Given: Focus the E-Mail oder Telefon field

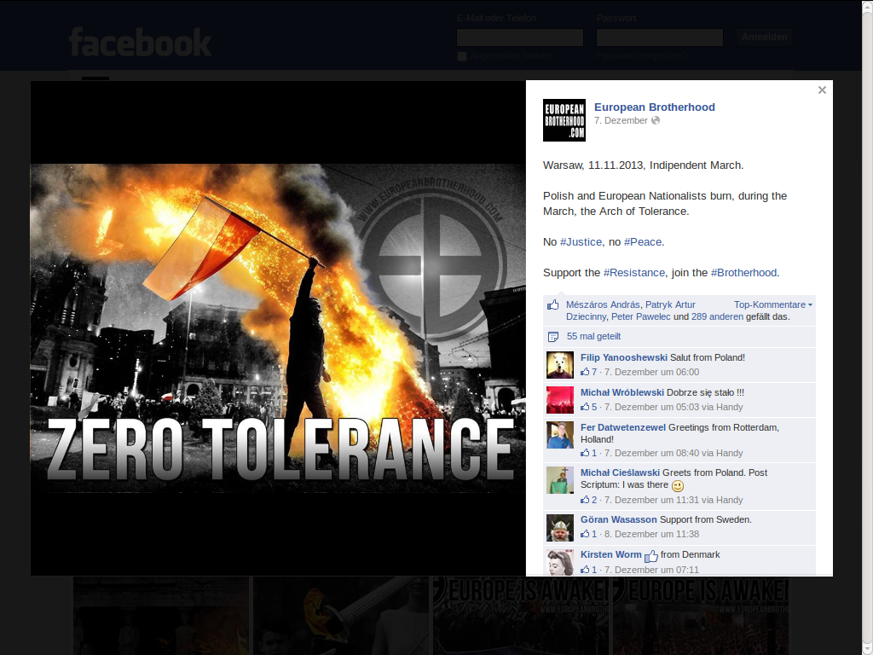Looking at the screenshot, I should click(x=520, y=38).
